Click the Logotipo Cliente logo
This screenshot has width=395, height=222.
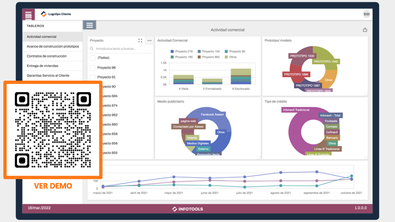tap(56, 14)
